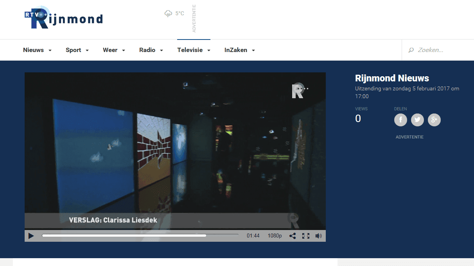This screenshot has width=474, height=266.
Task: Click the Rijnmond Nieuws title
Action: pyautogui.click(x=392, y=78)
